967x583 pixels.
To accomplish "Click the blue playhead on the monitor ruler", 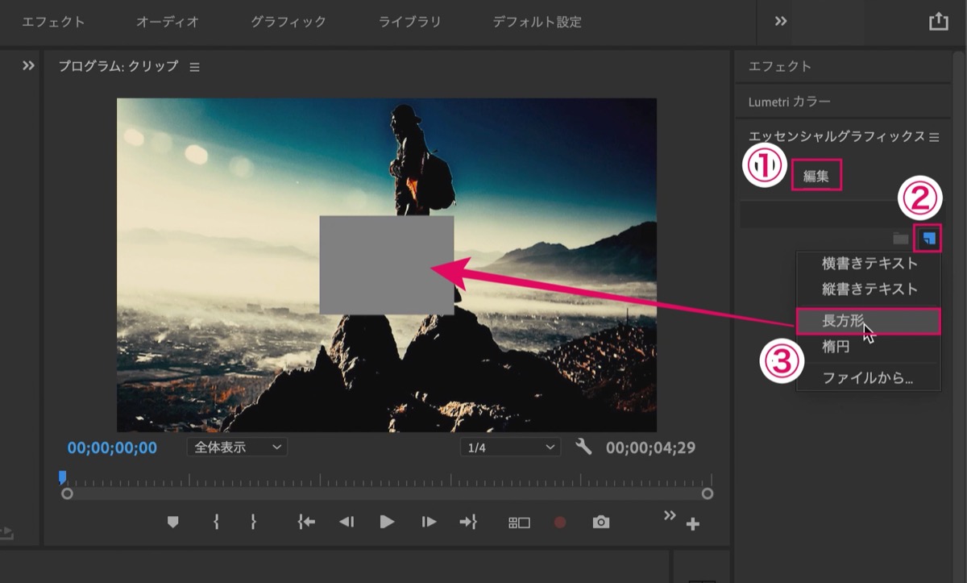I will coord(63,477).
